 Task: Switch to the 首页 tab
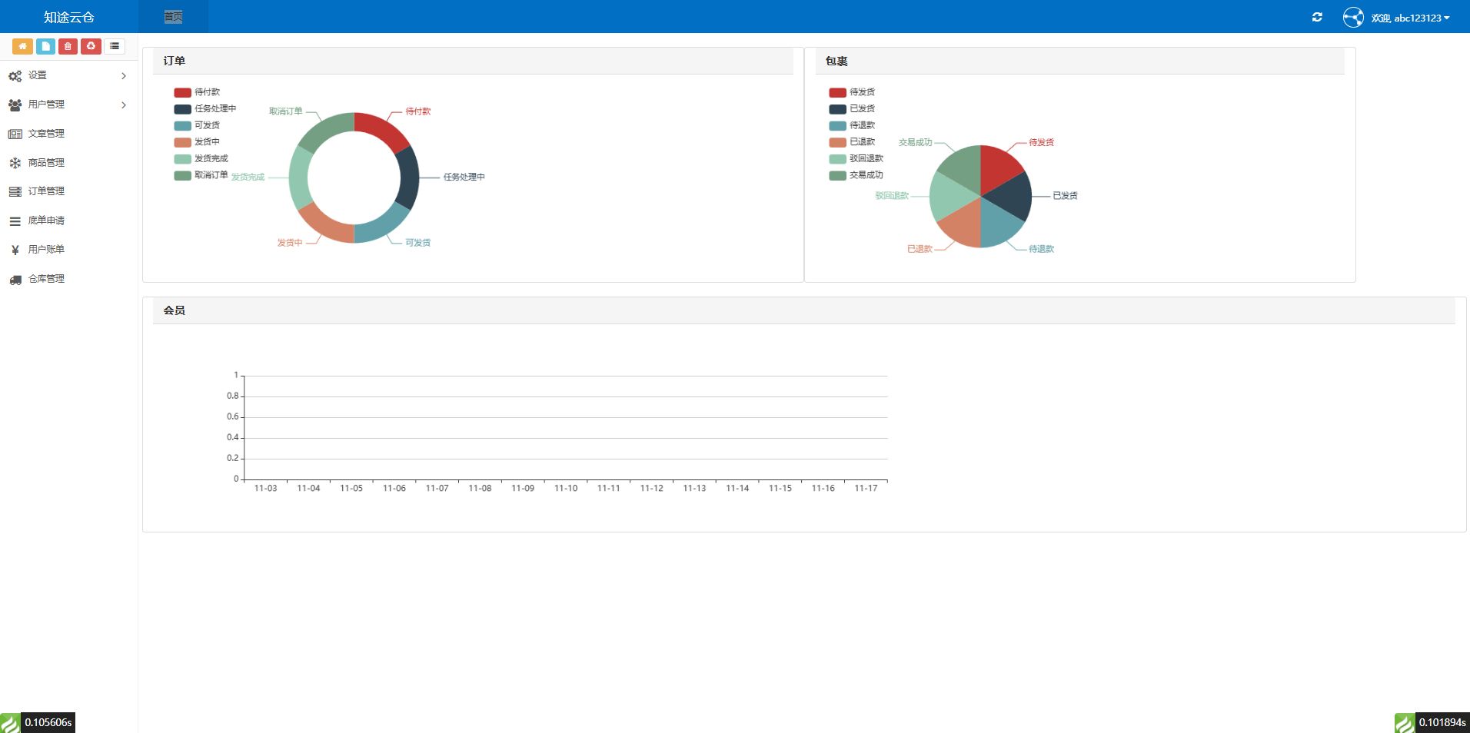173,17
